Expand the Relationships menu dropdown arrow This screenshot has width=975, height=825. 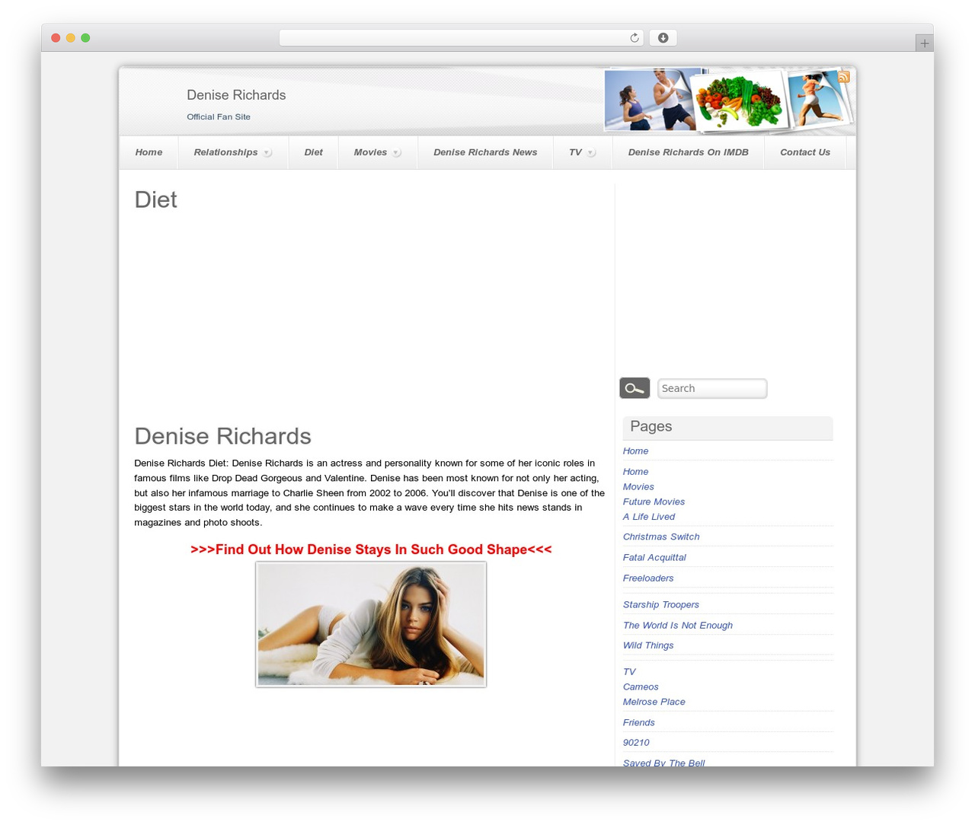(267, 153)
